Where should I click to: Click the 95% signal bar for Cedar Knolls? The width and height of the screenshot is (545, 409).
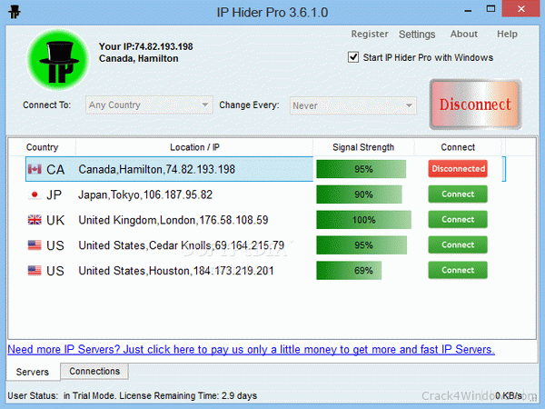362,245
